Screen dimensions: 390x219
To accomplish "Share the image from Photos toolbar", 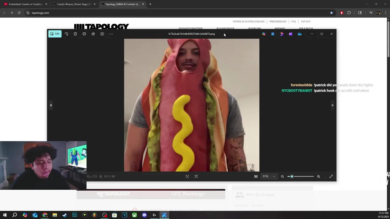I will tap(93, 34).
